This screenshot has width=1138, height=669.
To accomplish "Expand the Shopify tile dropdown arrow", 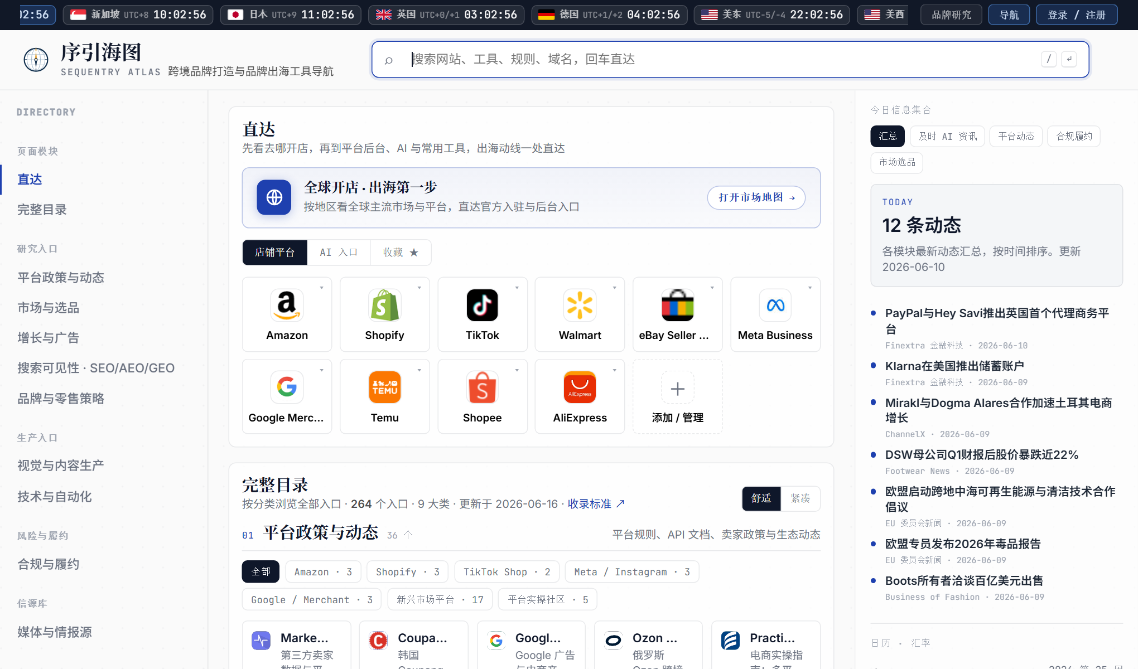I will [419, 288].
